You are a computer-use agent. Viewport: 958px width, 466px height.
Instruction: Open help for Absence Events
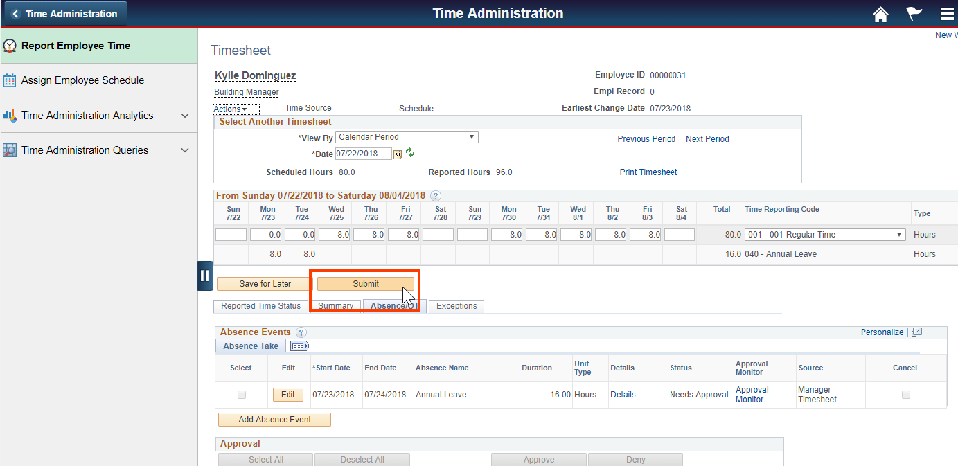[301, 332]
